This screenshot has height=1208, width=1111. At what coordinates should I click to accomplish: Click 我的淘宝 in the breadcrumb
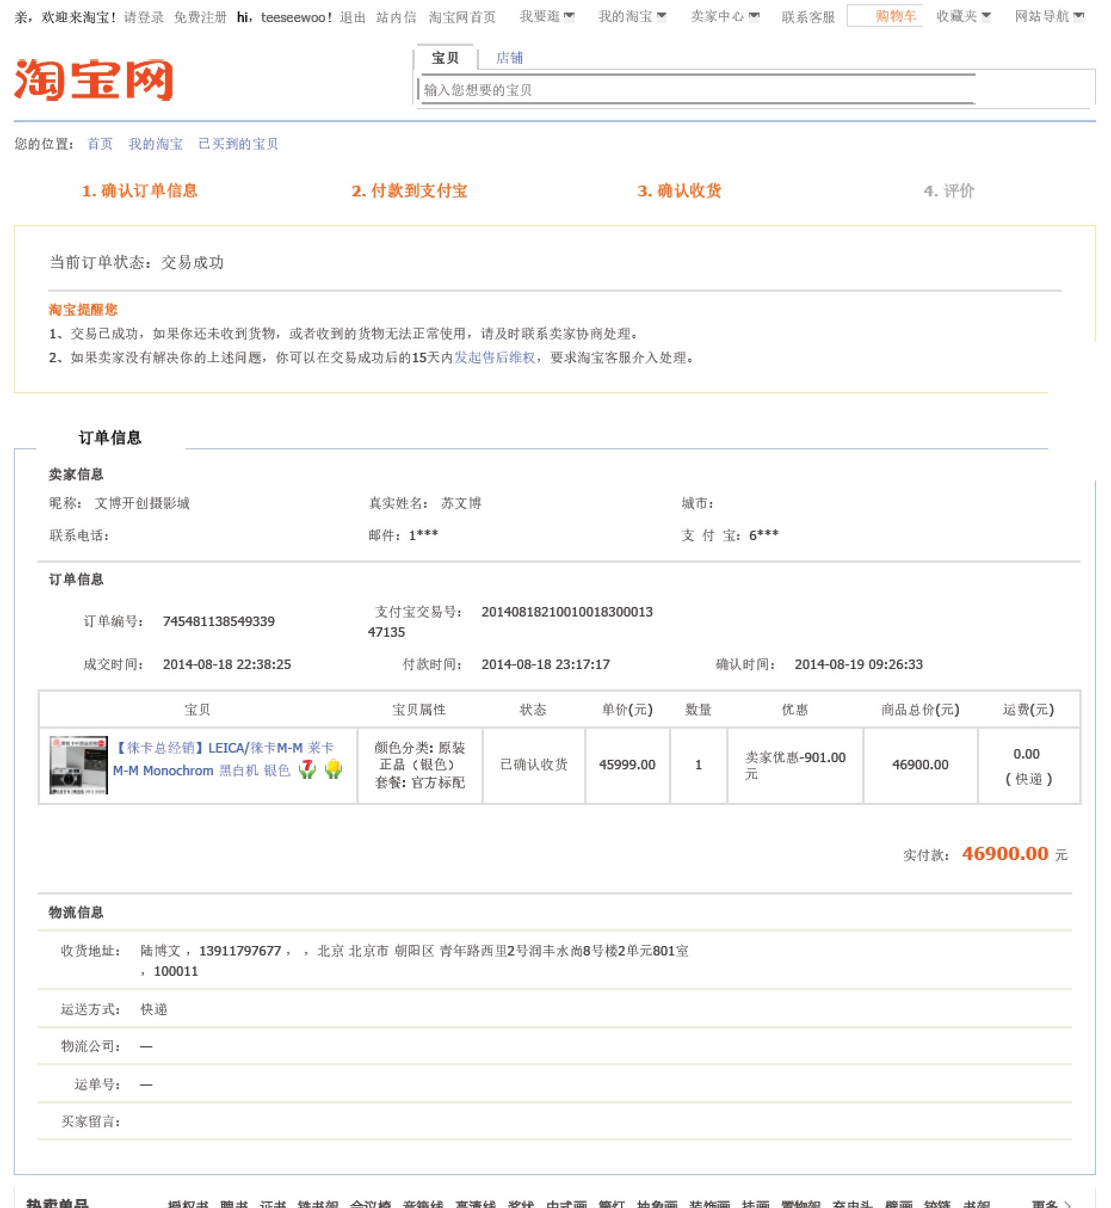click(155, 144)
